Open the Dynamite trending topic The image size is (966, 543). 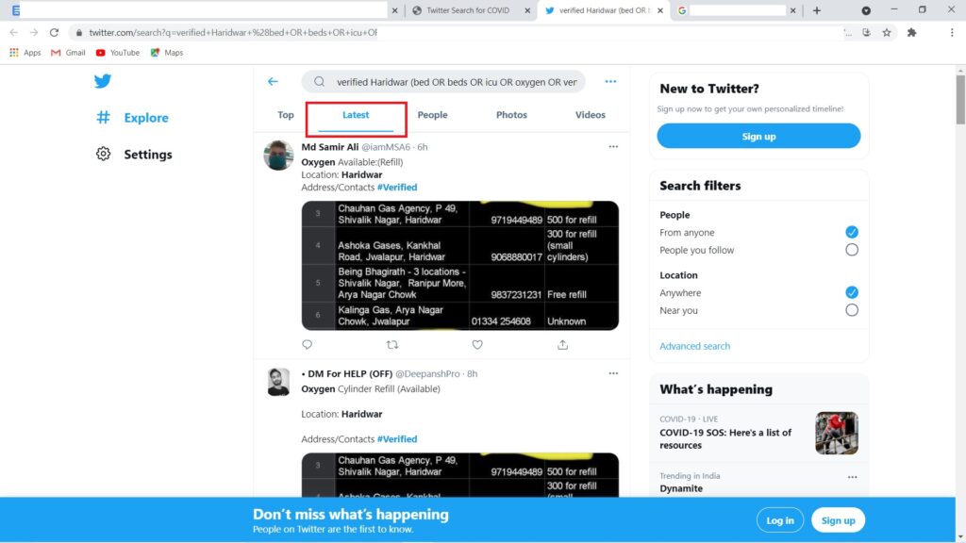click(x=681, y=488)
